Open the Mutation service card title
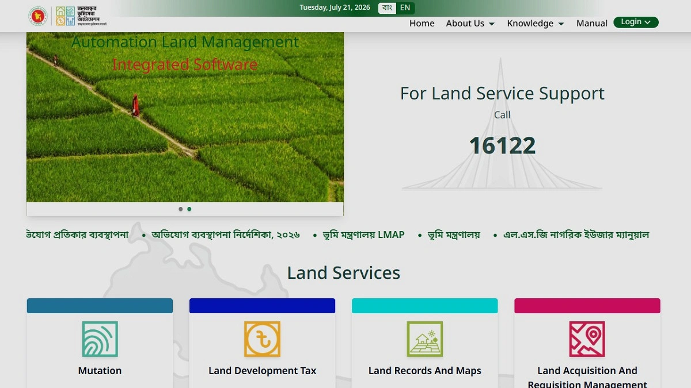Viewport: 691px width, 388px height. (100, 371)
